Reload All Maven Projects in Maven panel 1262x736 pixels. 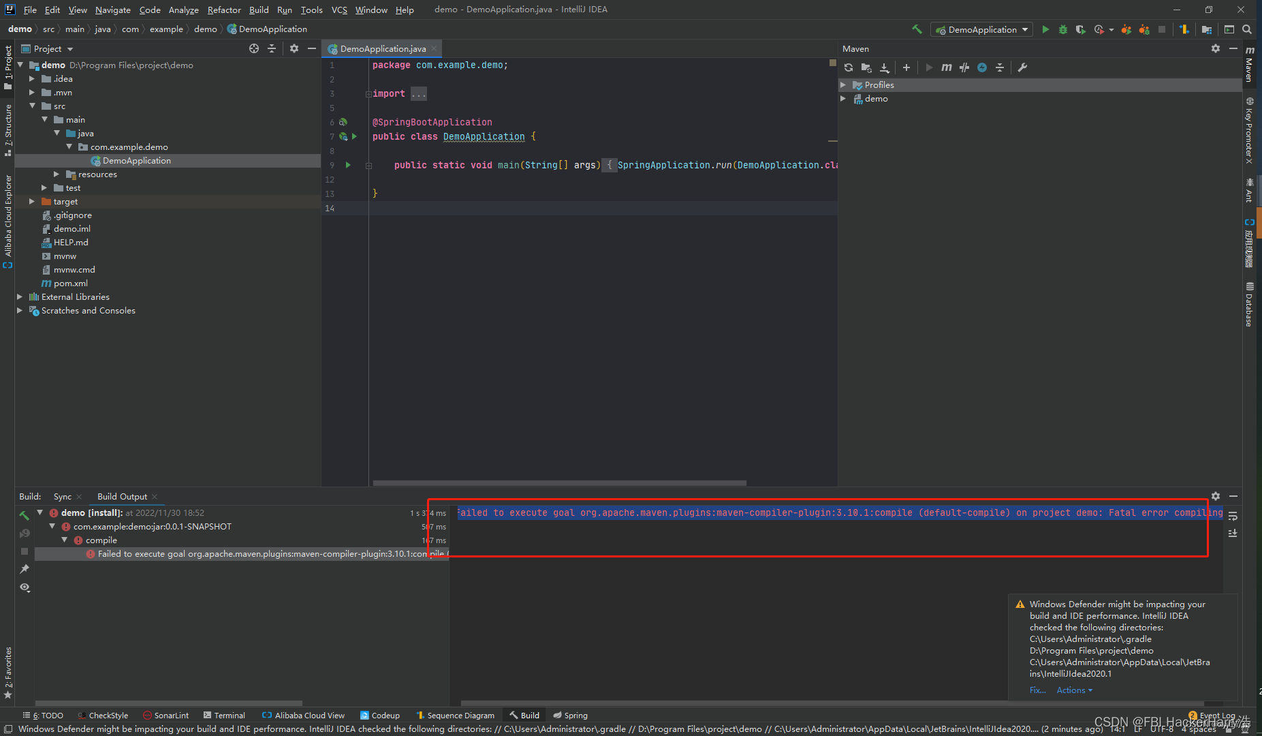tap(849, 67)
